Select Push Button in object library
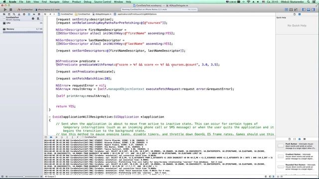Image resolution: width=319 pixels, height=179 pixels. click(297, 146)
